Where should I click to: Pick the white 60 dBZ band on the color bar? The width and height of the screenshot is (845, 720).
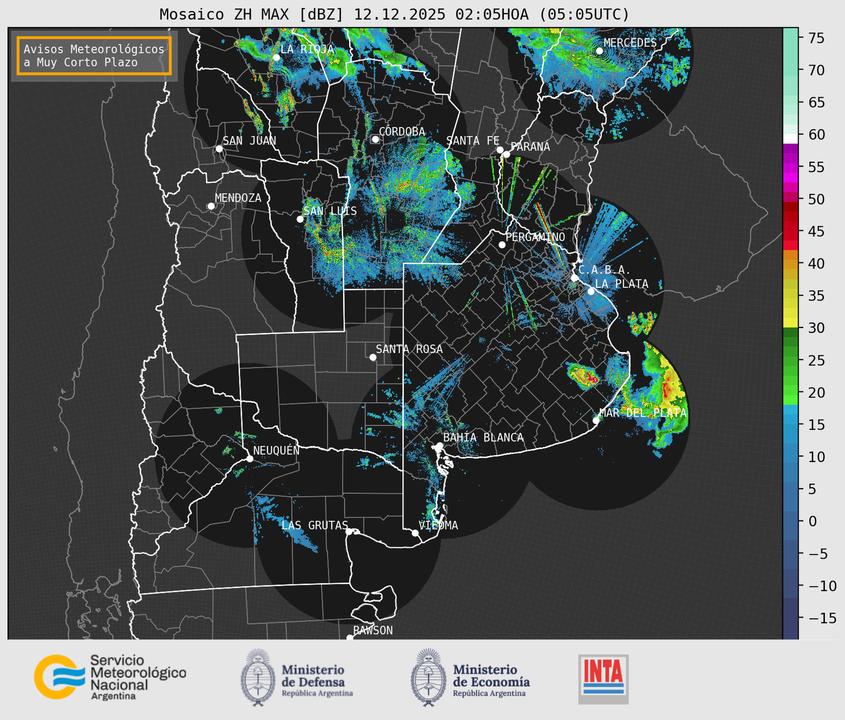click(x=790, y=139)
